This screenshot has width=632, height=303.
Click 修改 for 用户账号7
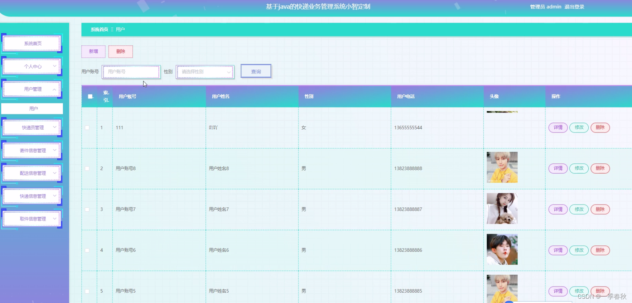coord(579,209)
